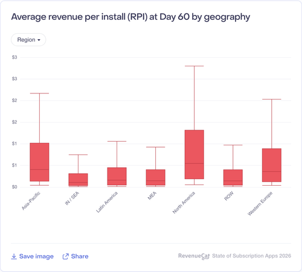This screenshot has width=302, height=272.
Task: Select the MEA box plot
Action: point(156,177)
